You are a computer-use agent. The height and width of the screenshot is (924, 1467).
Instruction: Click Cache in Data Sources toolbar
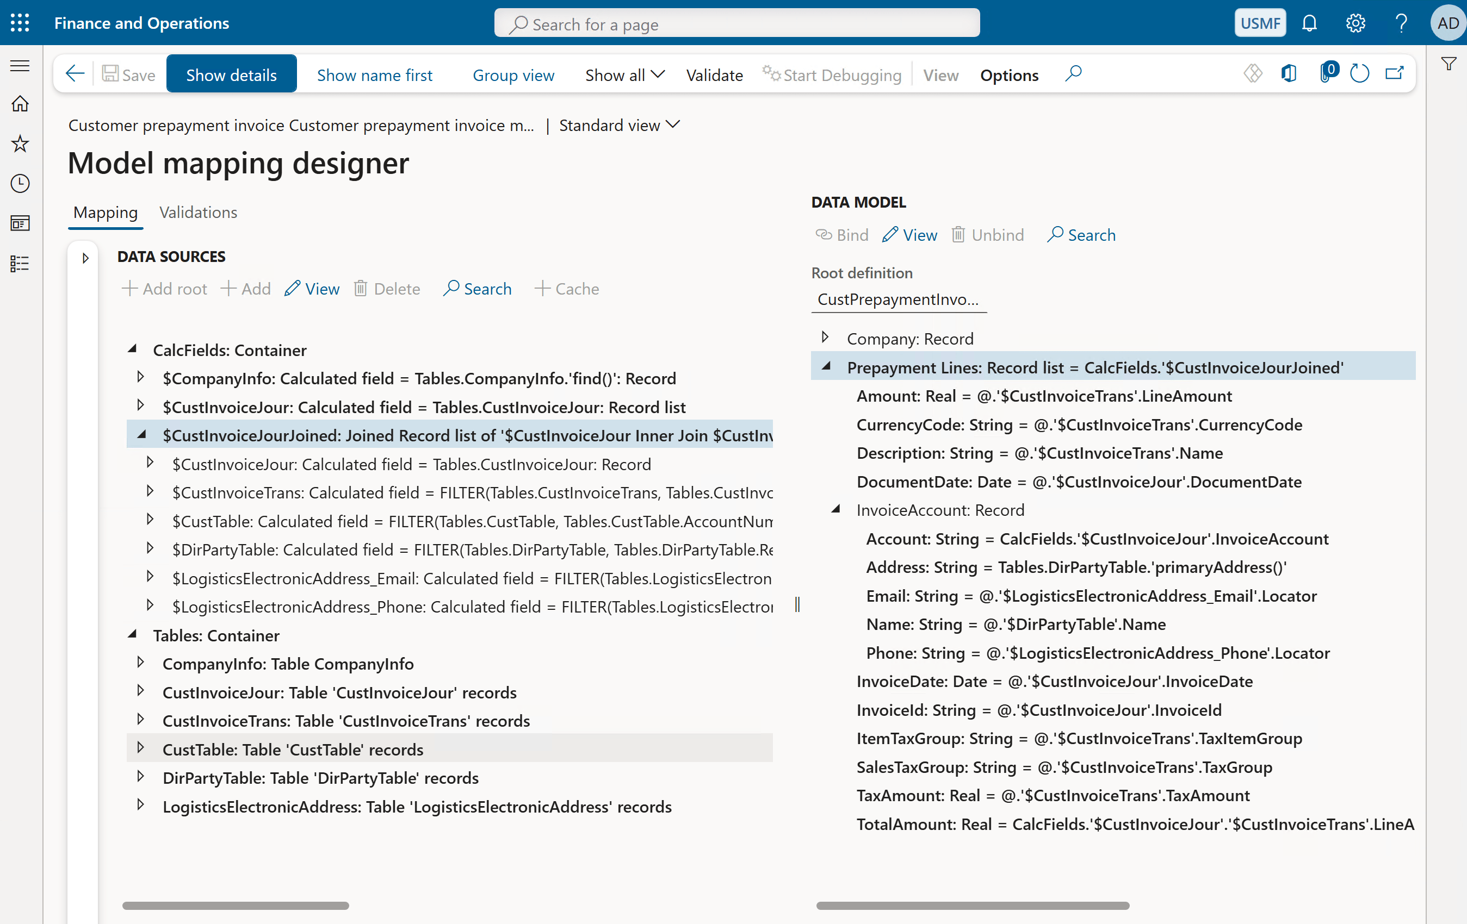click(567, 289)
